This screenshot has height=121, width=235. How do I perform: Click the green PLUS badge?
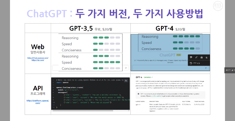tap(179, 55)
